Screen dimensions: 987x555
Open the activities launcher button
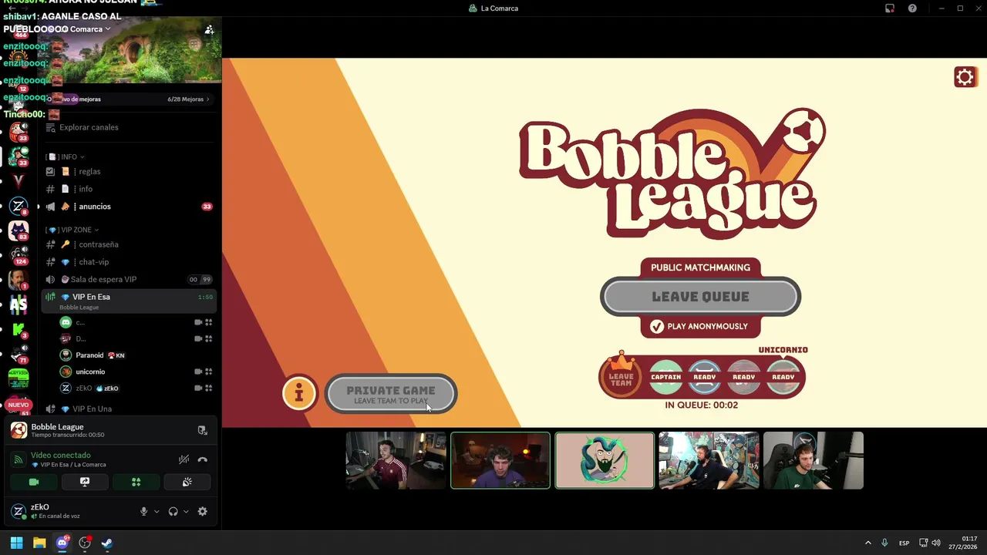136,482
